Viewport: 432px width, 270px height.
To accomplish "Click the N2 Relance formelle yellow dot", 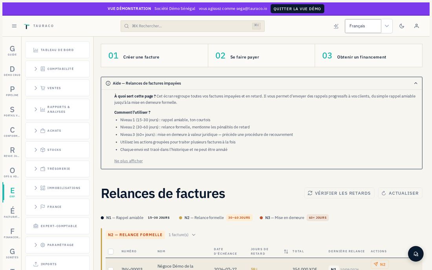I will 181,218.
